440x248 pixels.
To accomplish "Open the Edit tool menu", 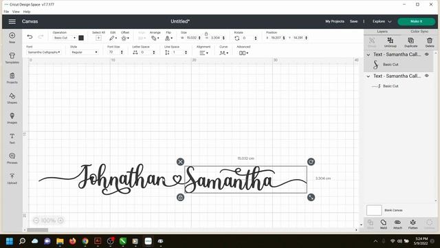I will pos(113,38).
